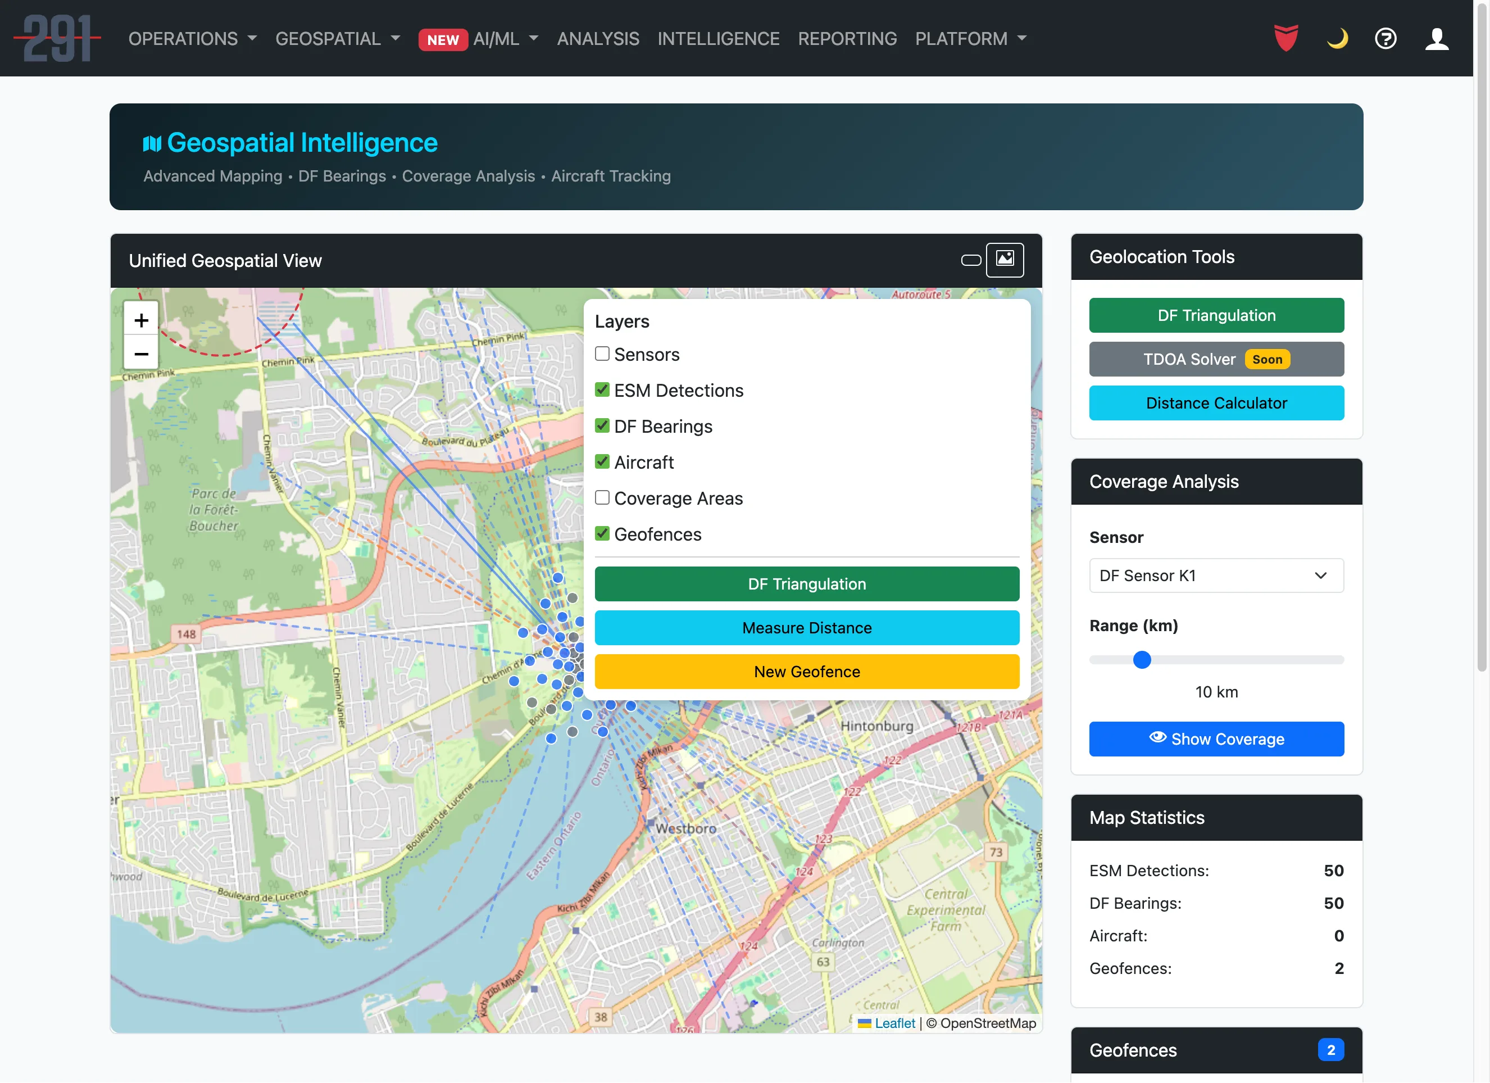Enable the Coverage Areas layer
This screenshot has width=1490, height=1083.
[602, 497]
